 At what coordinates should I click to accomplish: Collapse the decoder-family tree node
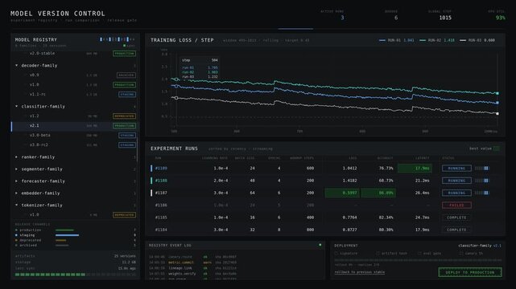16,66
